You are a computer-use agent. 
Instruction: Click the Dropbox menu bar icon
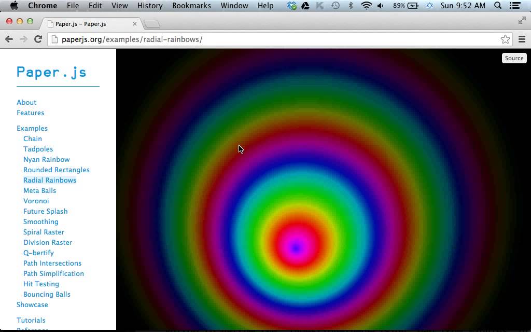291,5
